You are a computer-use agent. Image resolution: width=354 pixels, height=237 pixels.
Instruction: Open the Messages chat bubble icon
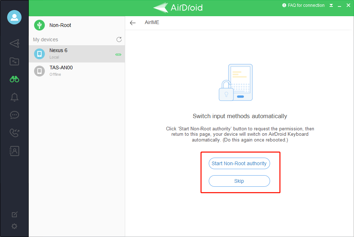click(x=14, y=115)
